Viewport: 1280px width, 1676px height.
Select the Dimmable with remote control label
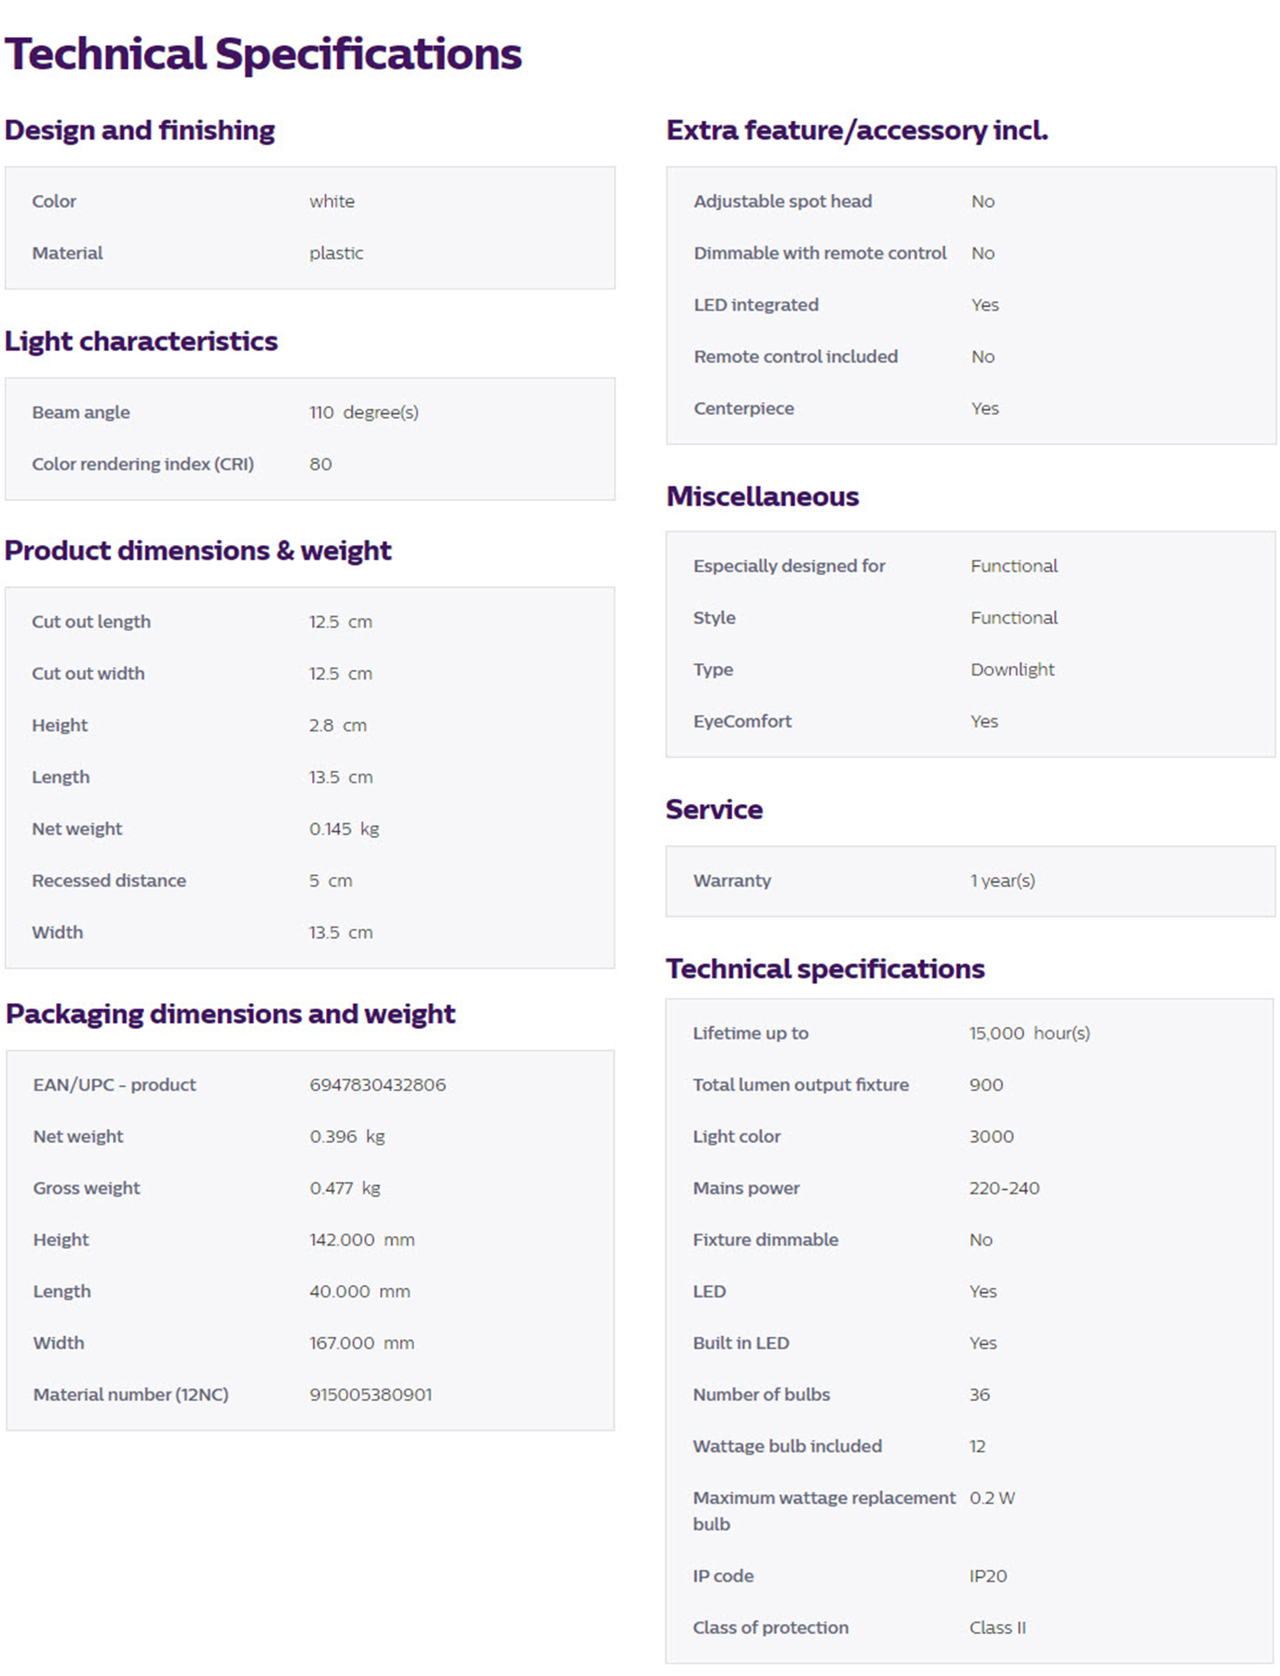[x=819, y=253]
